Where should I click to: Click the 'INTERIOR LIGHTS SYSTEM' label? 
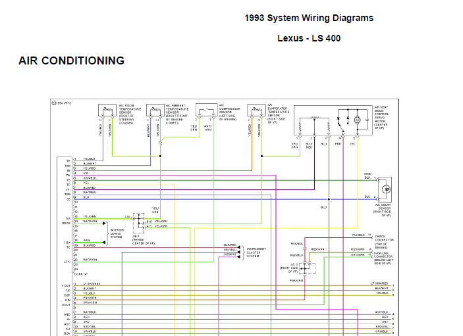[x=117, y=233]
